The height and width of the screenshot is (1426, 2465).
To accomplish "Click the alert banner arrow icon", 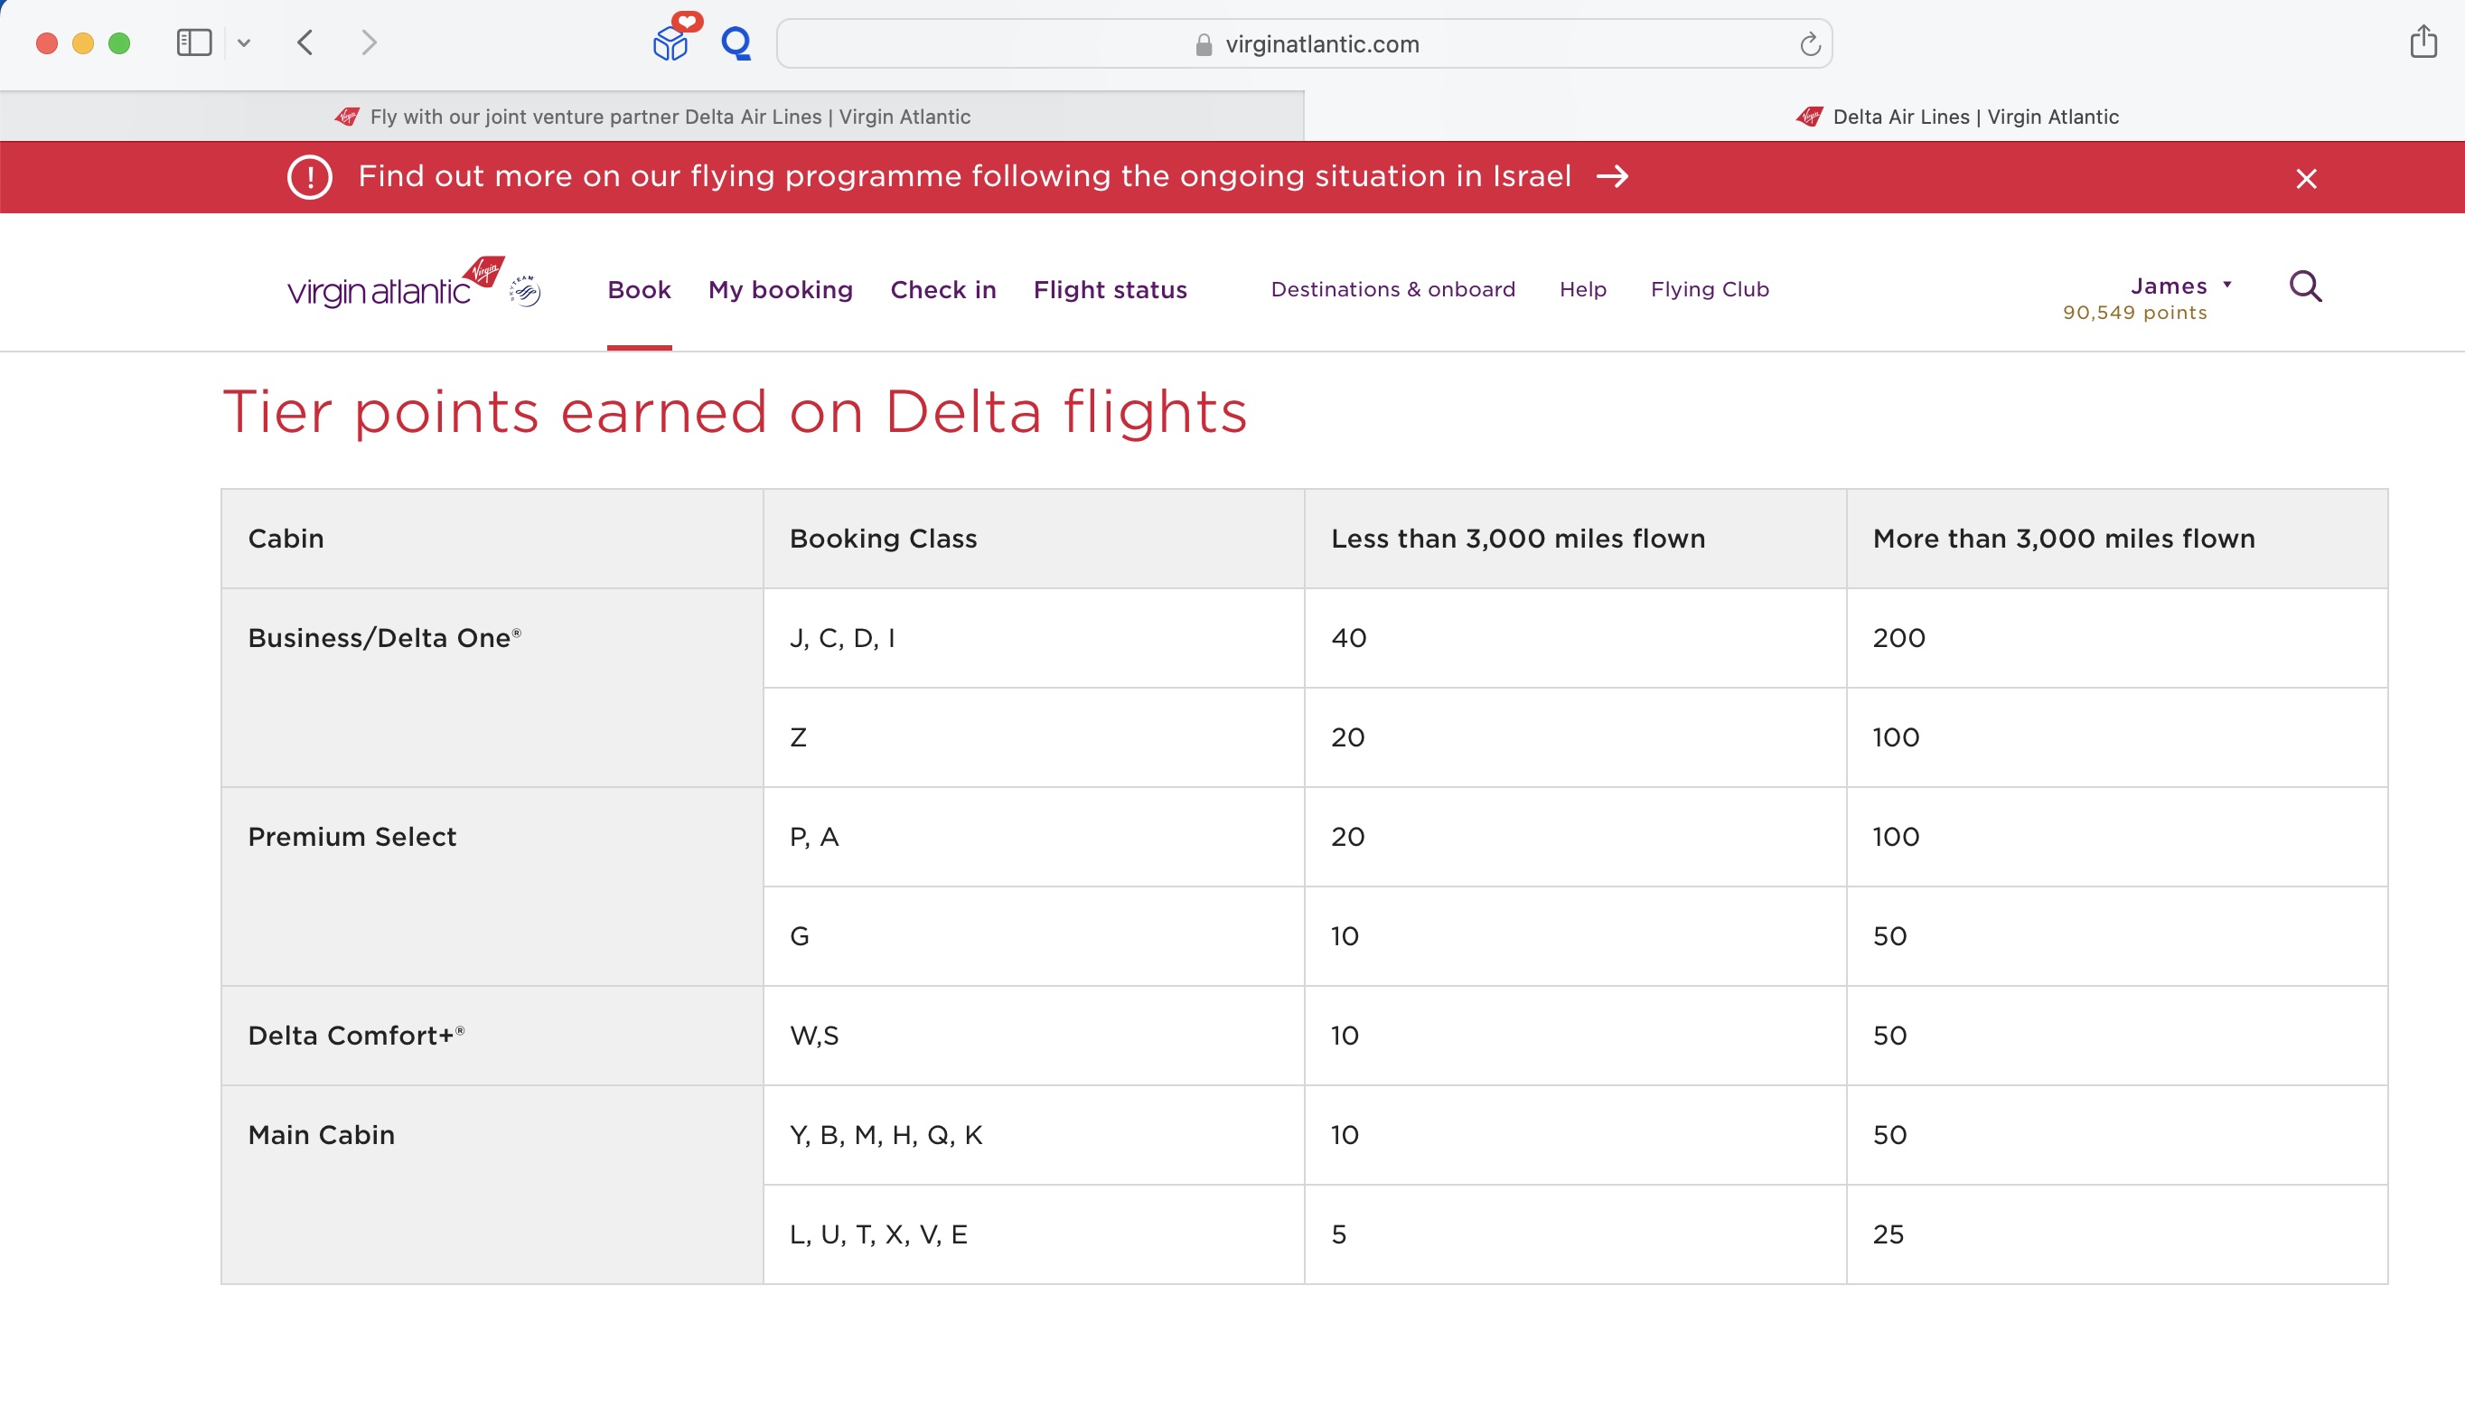I will pos(1612,176).
